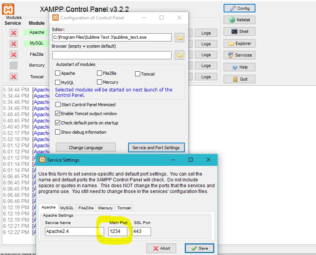Viewport: 316px width, 255px height.
Task: Click the XAMPP logo icon
Action: coord(8,9)
